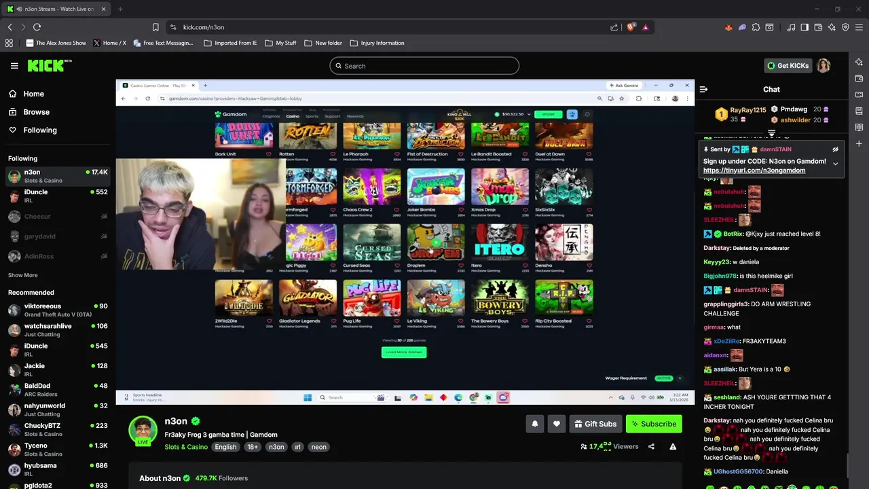The height and width of the screenshot is (489, 869).
Task: Open the browser main menu
Action: [x=859, y=27]
